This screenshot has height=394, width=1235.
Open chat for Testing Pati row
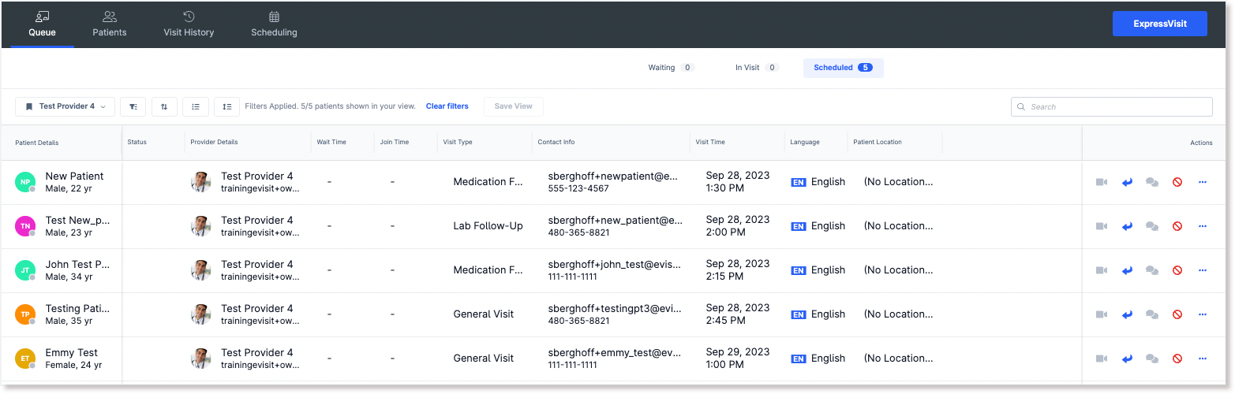coord(1152,314)
